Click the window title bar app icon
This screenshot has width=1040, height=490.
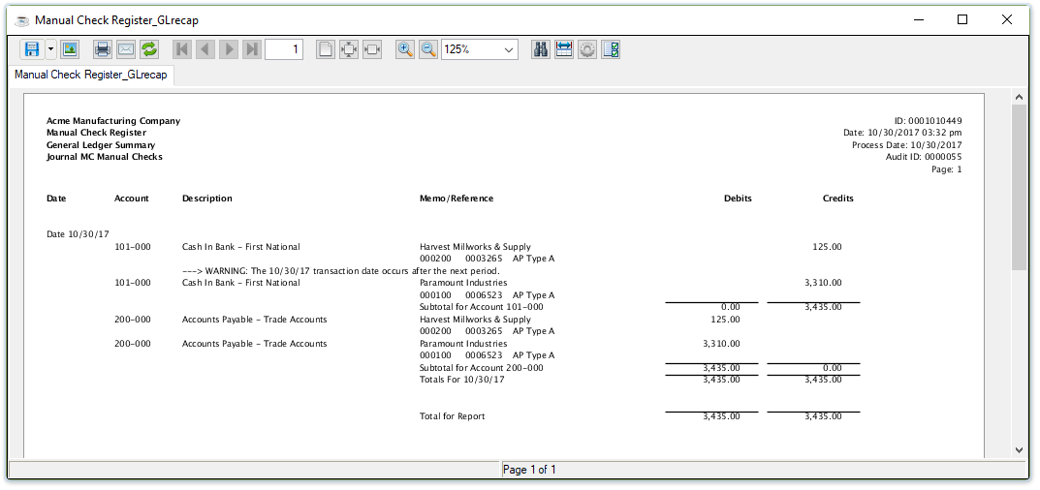coord(22,20)
